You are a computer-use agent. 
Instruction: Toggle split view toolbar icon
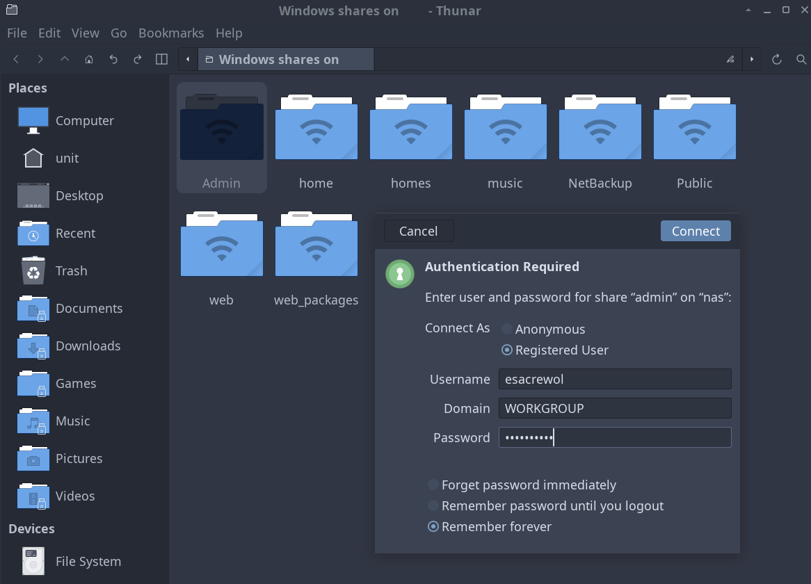pyautogui.click(x=161, y=59)
